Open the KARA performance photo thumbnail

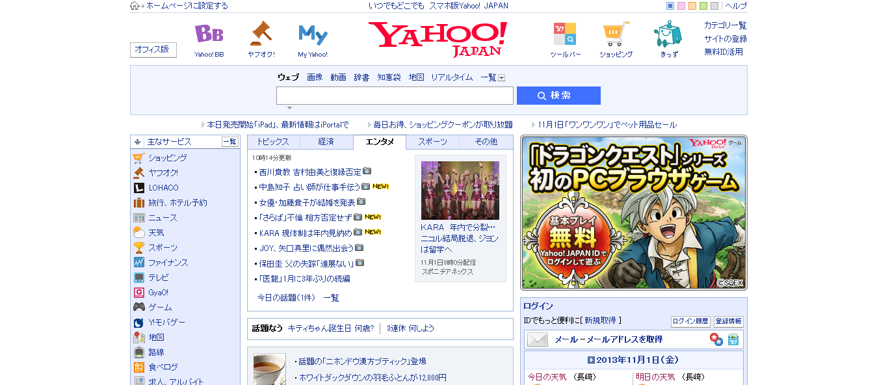[460, 190]
